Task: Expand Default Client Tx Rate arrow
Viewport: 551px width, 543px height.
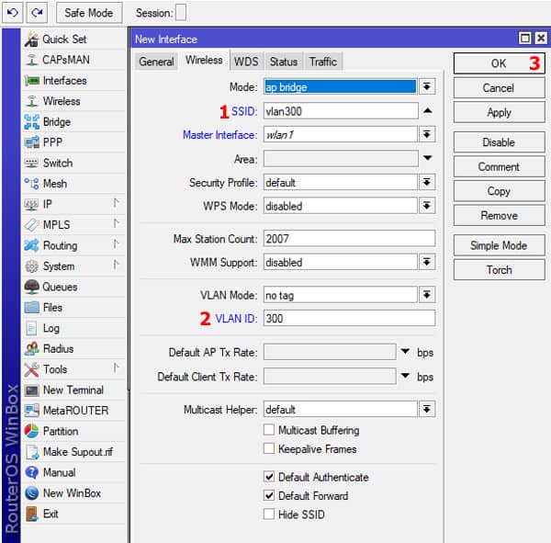Action: click(405, 376)
